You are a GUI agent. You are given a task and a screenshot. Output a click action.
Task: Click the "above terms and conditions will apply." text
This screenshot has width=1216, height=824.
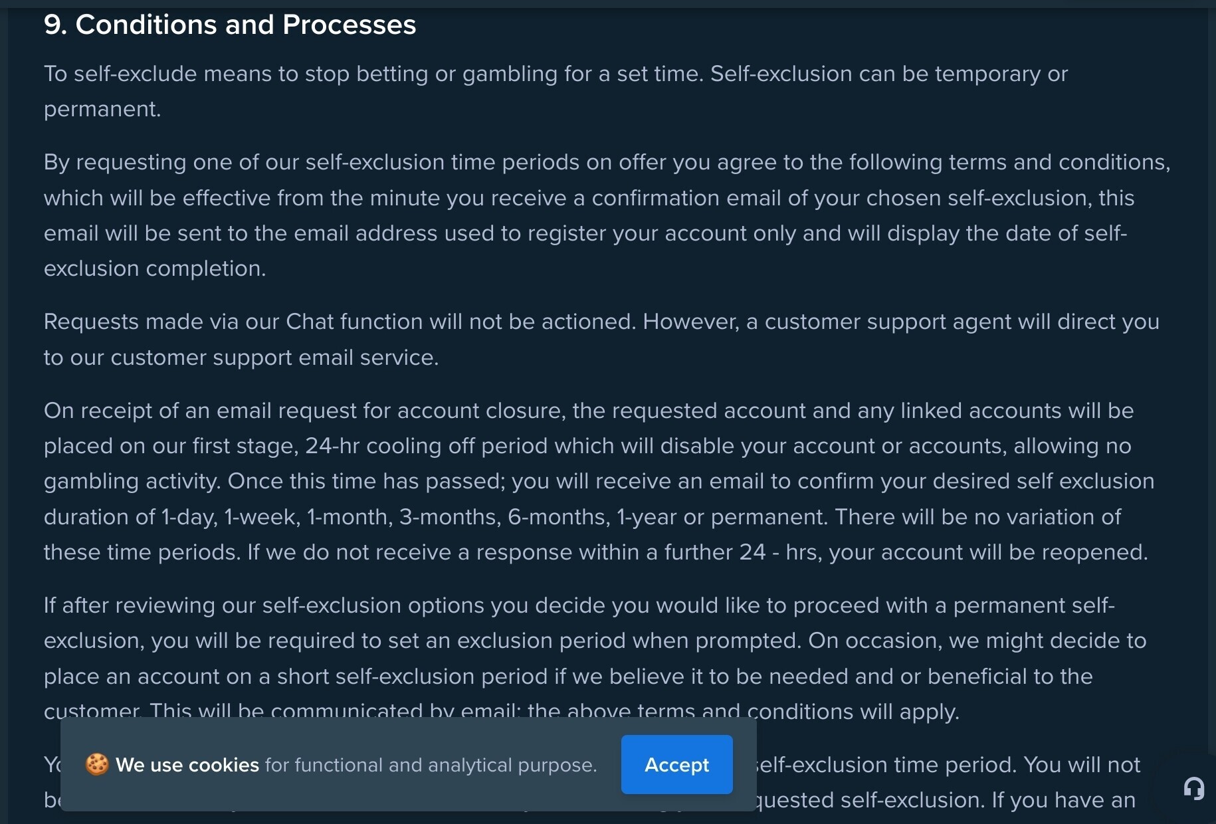point(764,712)
